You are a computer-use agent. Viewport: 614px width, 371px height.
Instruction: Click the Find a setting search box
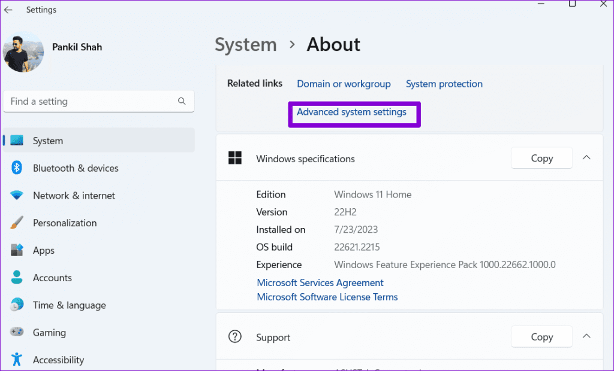pyautogui.click(x=90, y=101)
